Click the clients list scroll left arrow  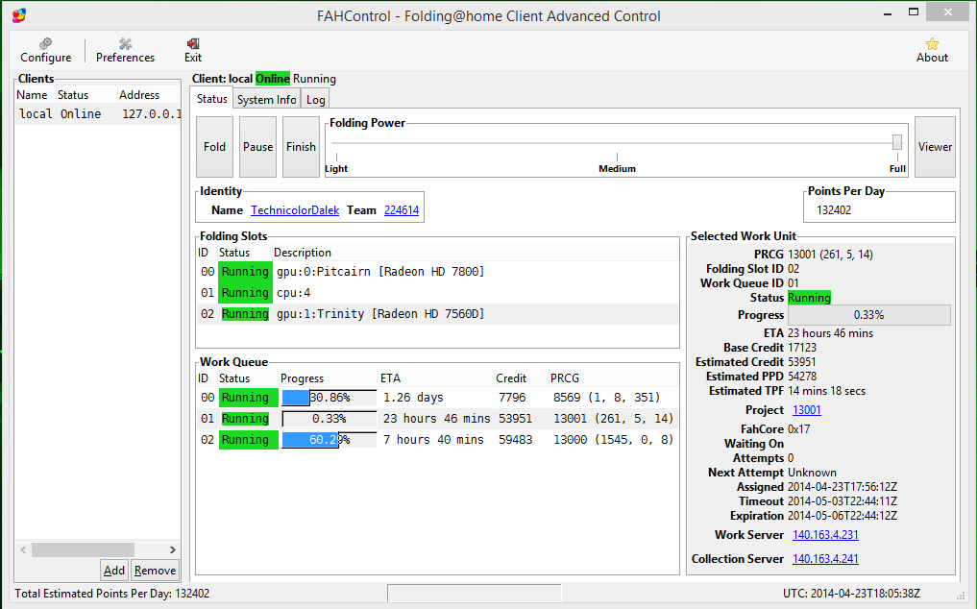tap(23, 549)
